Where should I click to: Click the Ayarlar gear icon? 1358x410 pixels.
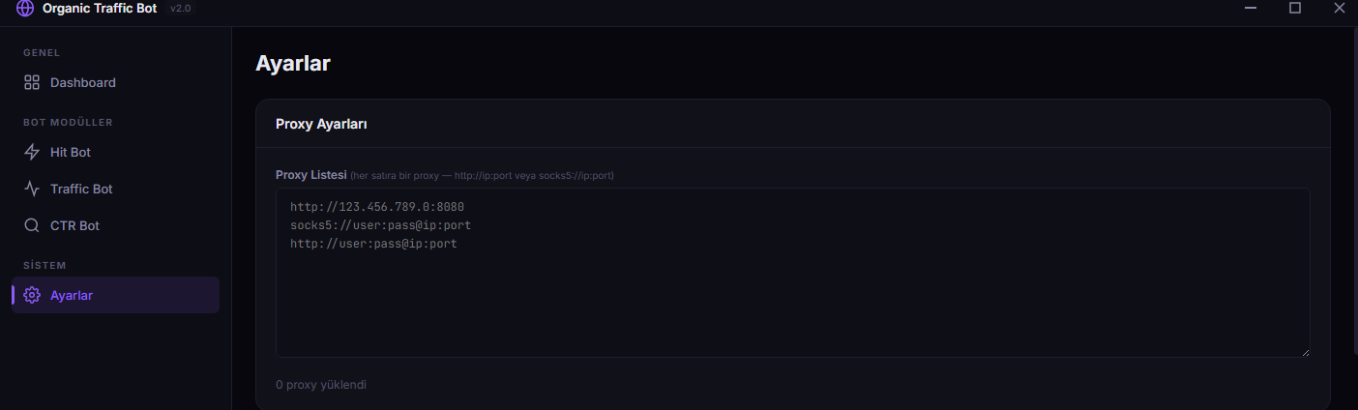(32, 296)
